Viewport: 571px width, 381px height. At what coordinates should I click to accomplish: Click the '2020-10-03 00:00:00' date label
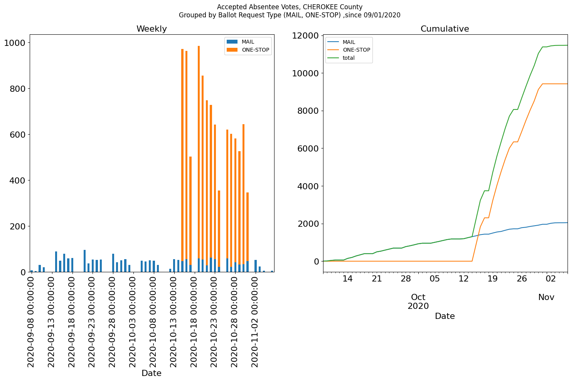click(x=133, y=321)
